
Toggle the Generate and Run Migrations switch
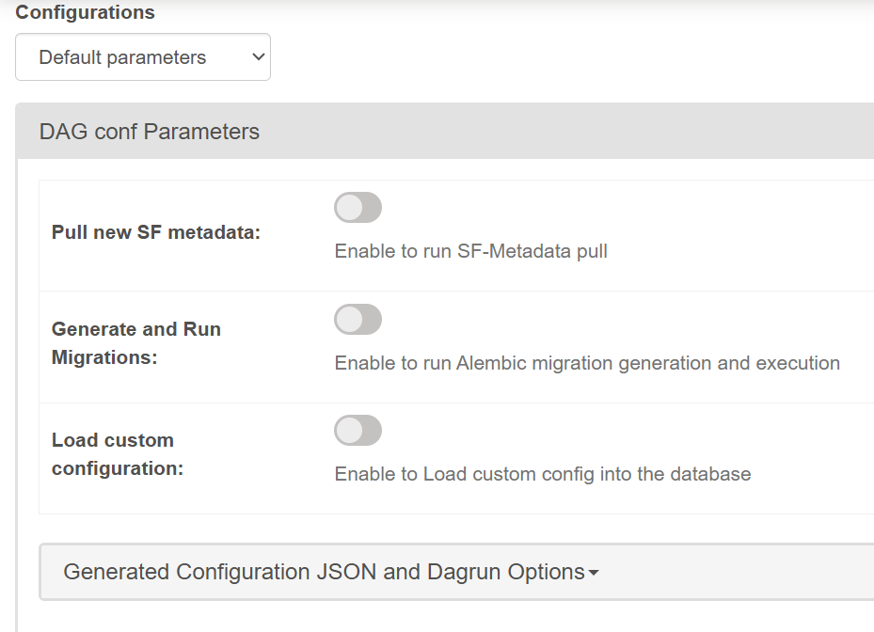pos(358,320)
